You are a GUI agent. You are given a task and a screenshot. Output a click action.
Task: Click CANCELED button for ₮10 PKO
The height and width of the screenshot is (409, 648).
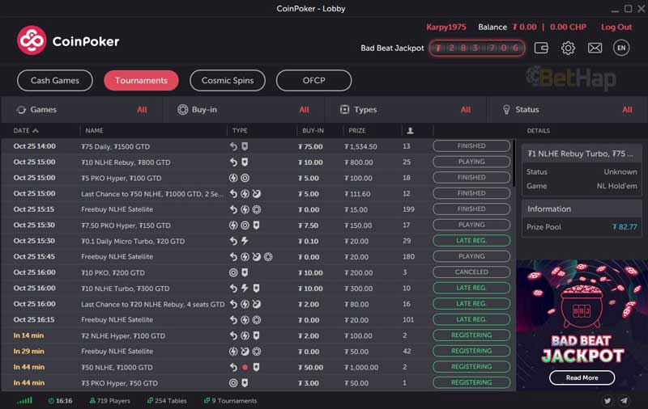pyautogui.click(x=471, y=272)
